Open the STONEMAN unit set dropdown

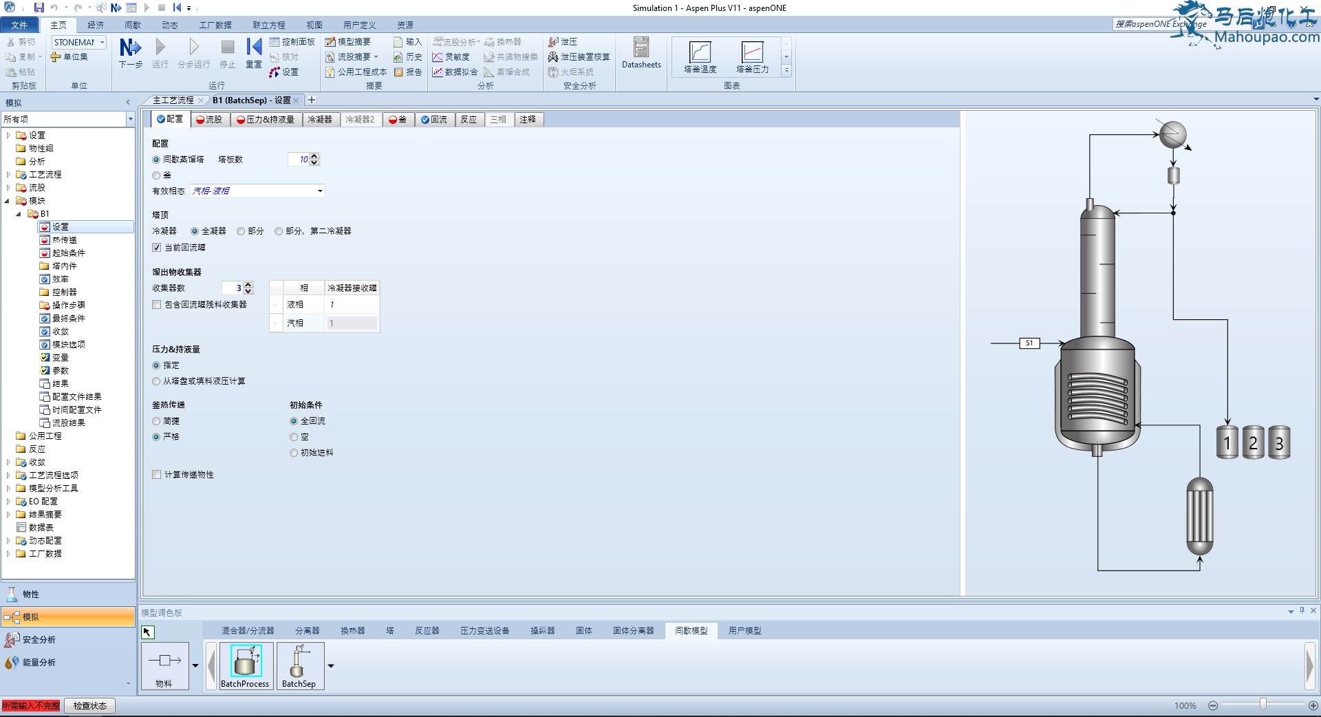click(x=102, y=43)
